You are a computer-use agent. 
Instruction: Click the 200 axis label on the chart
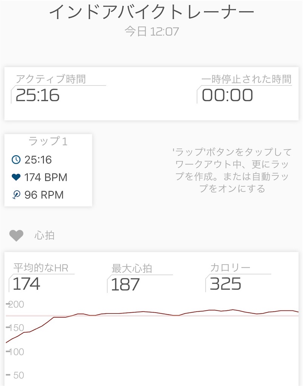(x=16, y=305)
